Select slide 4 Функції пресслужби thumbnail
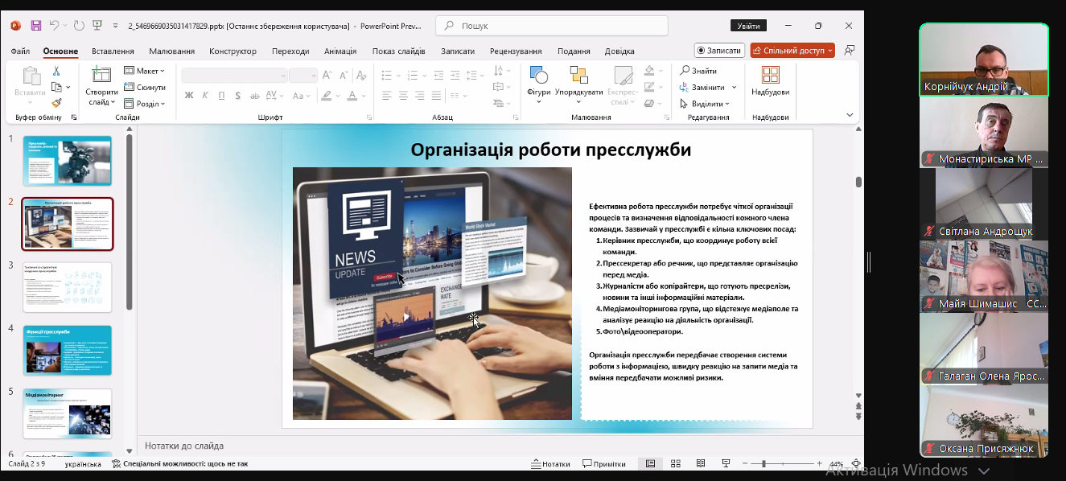 click(68, 351)
